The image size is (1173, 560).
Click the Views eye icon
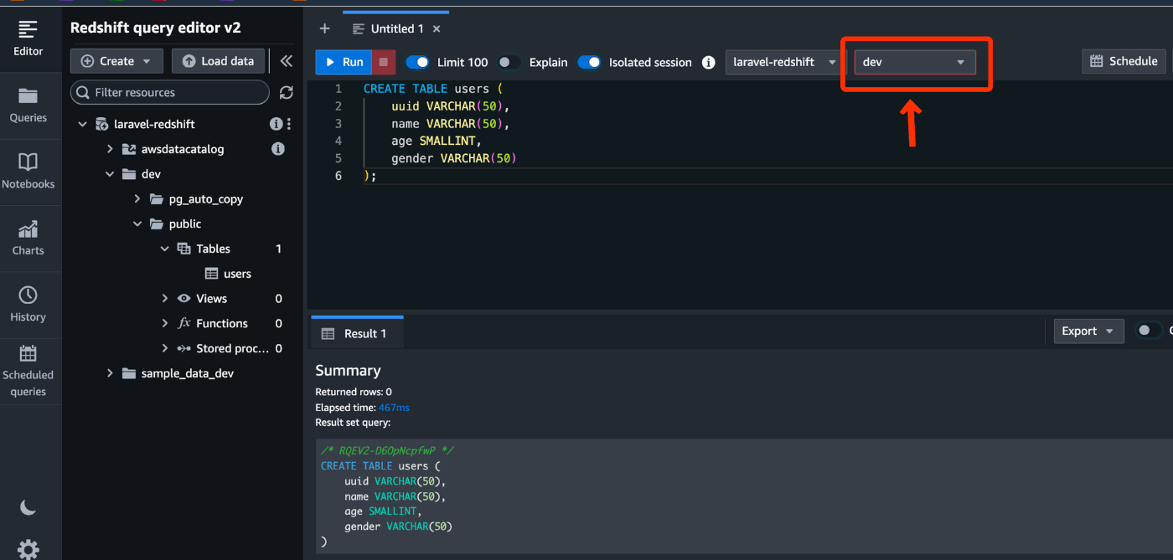(184, 299)
